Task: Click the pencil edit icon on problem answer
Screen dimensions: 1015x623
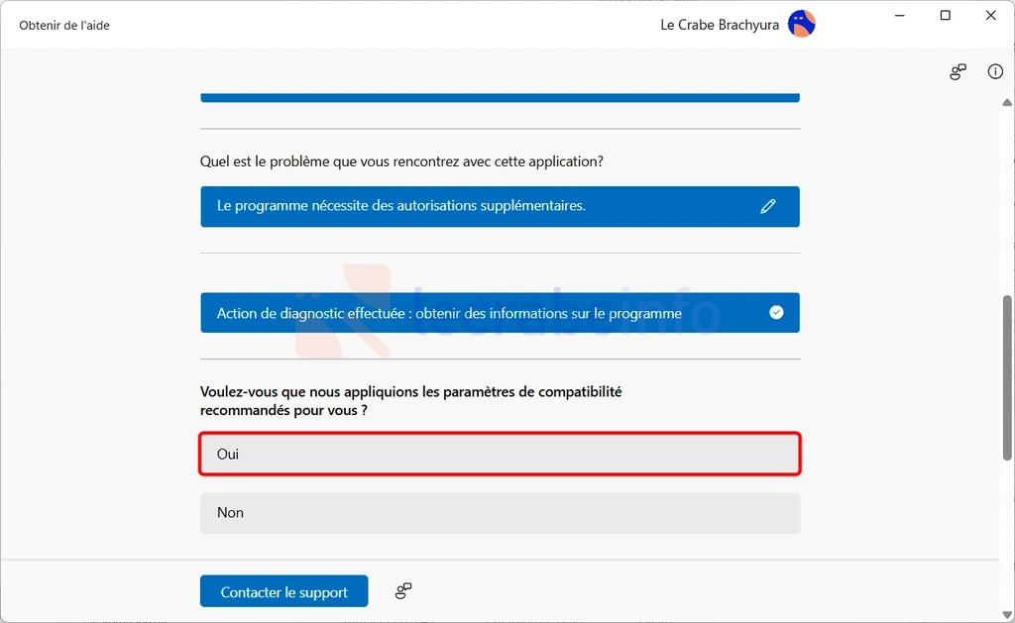Action: coord(768,206)
